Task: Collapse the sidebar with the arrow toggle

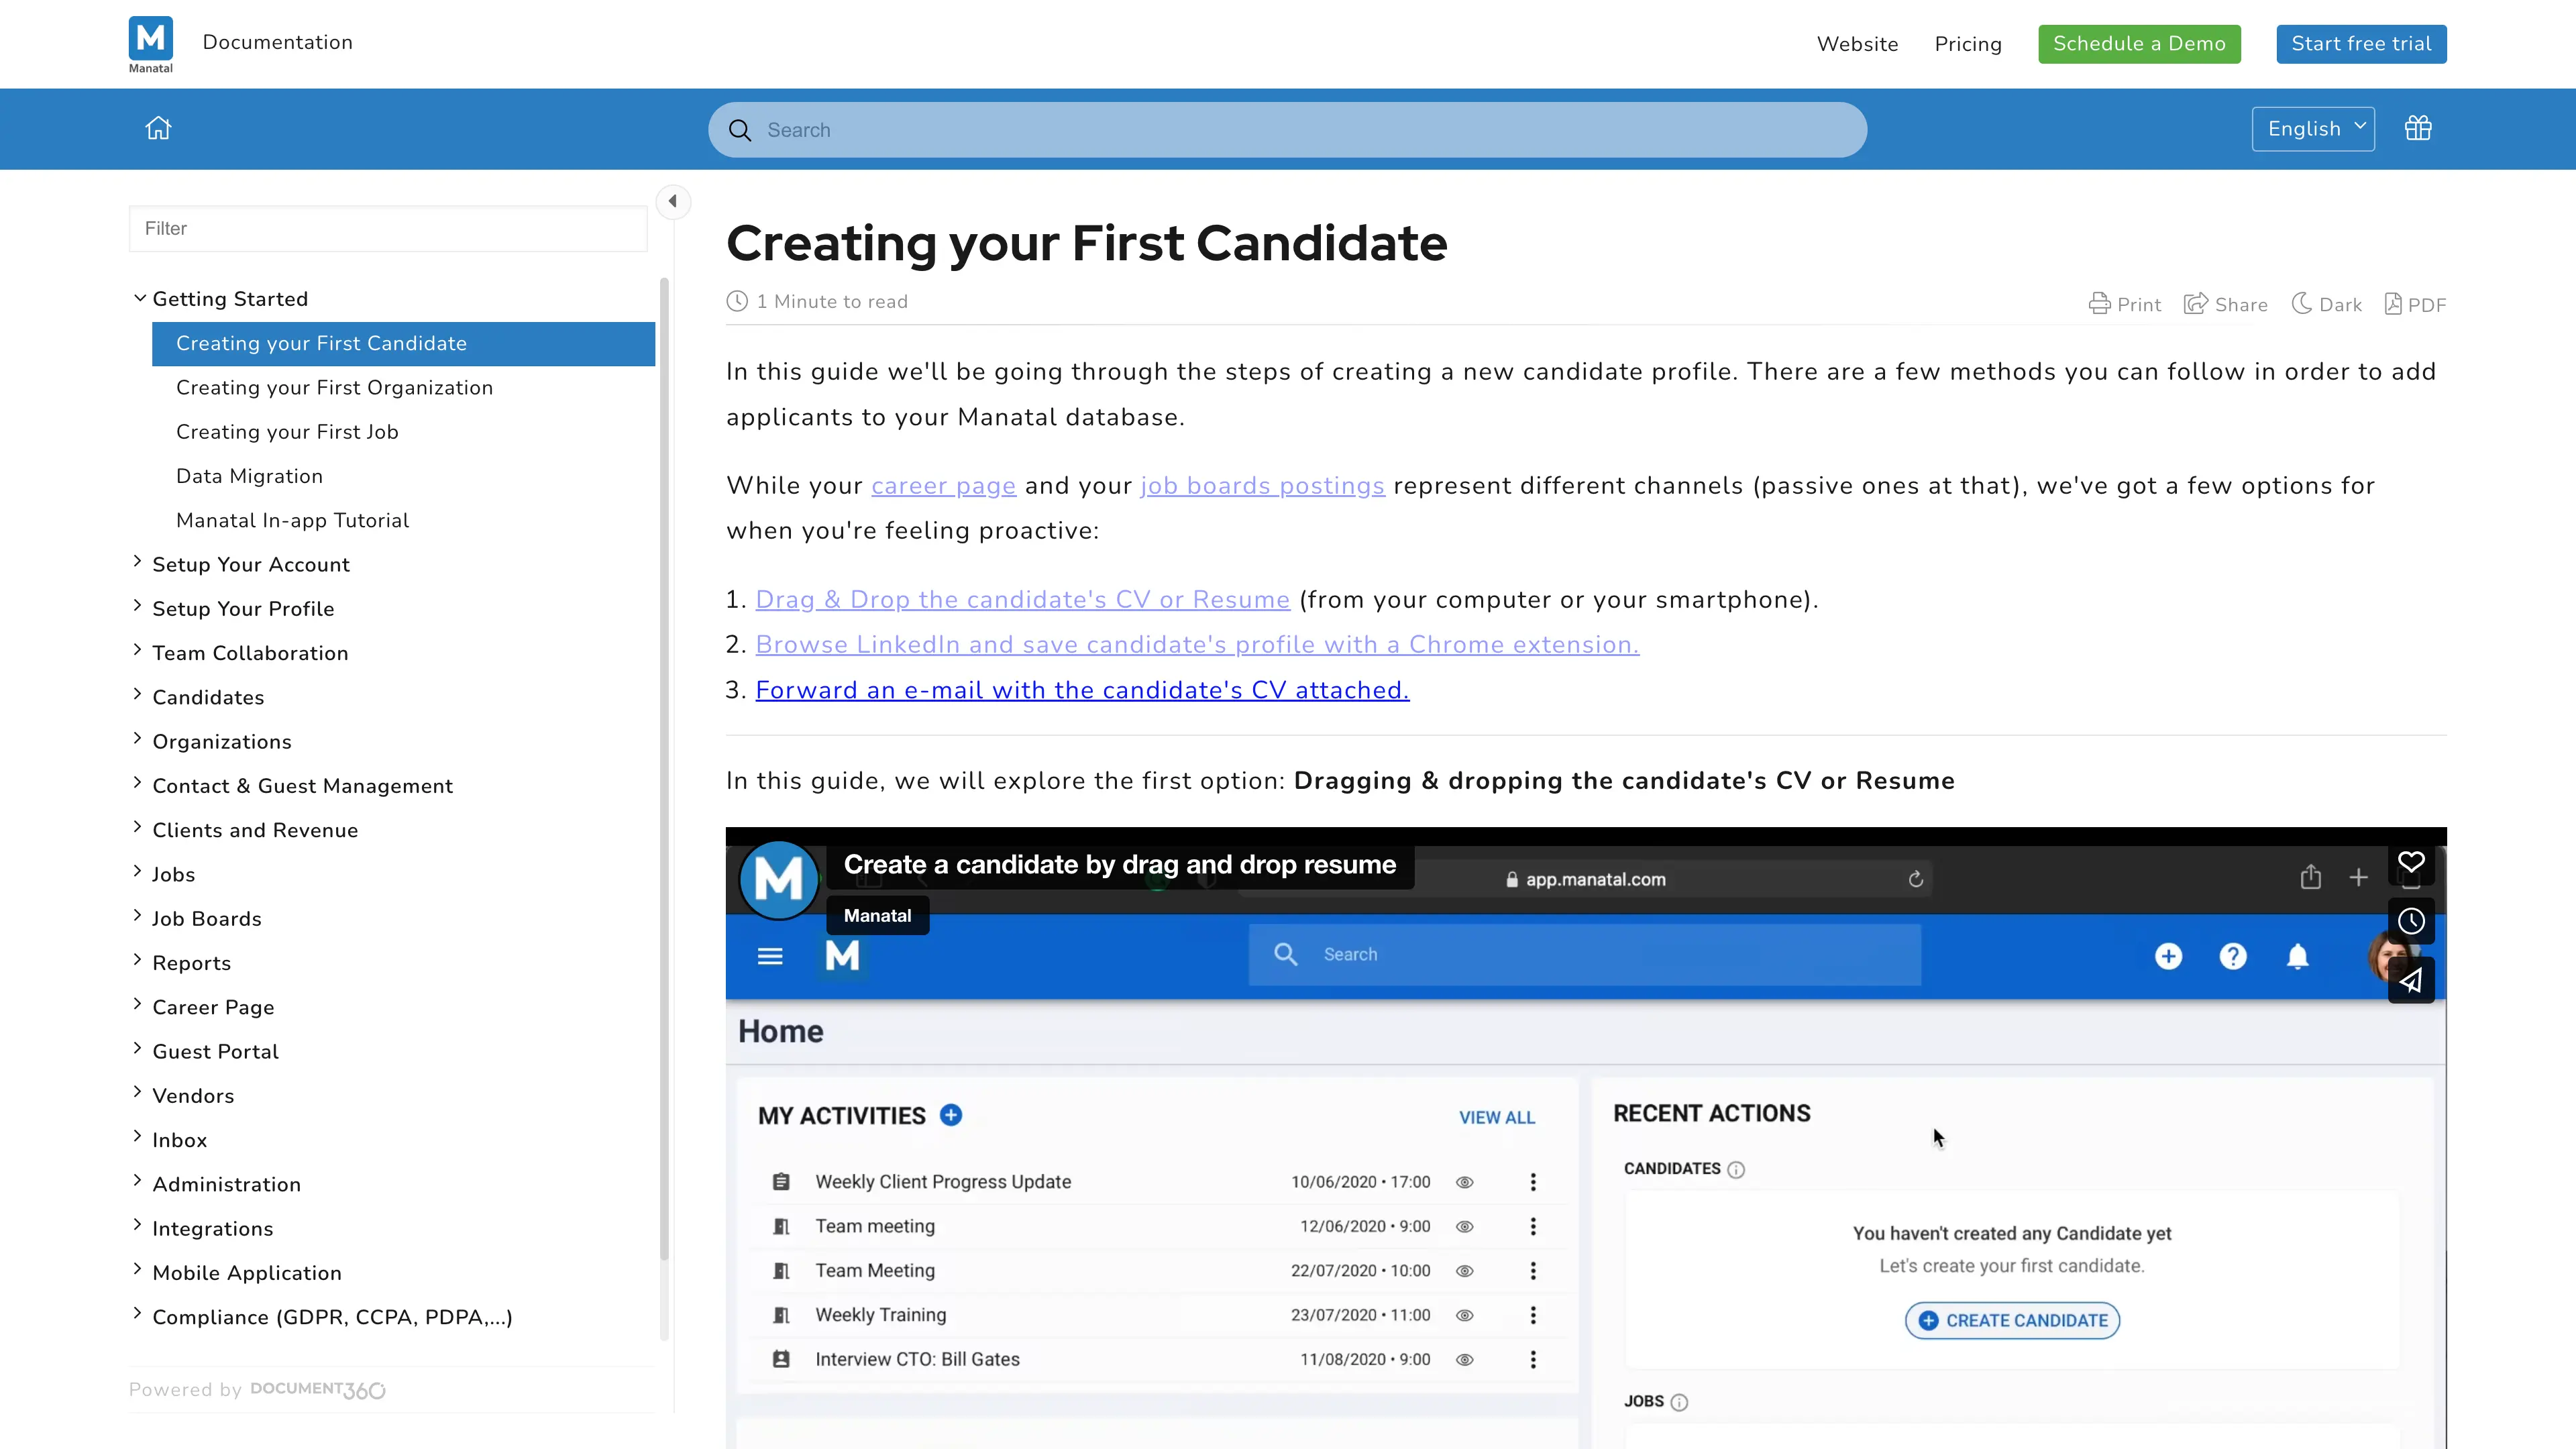Action: 673,201
